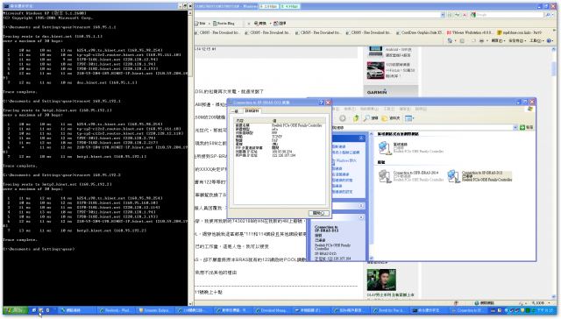The width and height of the screenshot is (561, 319).
Task: Open the Tools menu in browser command bar
Action: click(x=536, y=41)
